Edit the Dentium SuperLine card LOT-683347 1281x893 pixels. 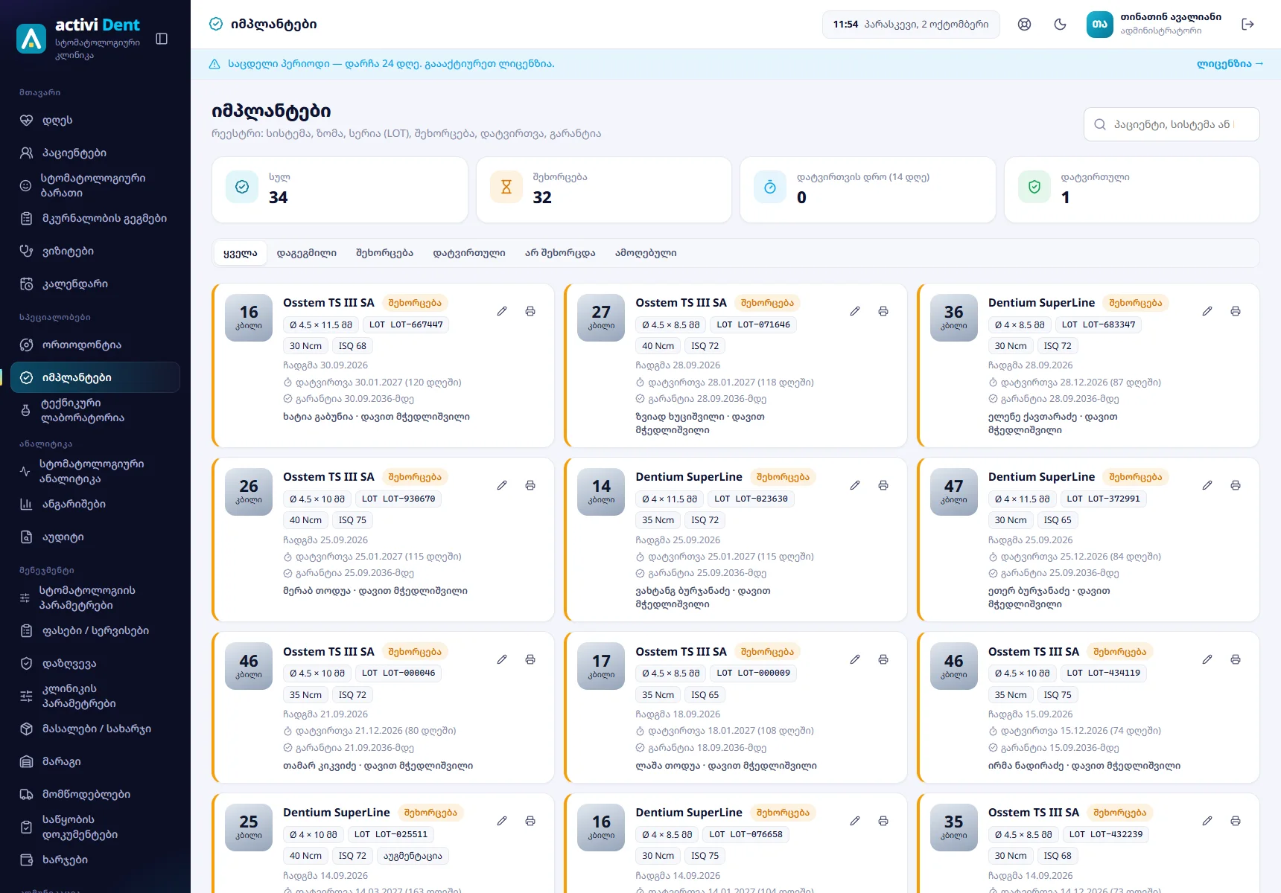click(1207, 311)
